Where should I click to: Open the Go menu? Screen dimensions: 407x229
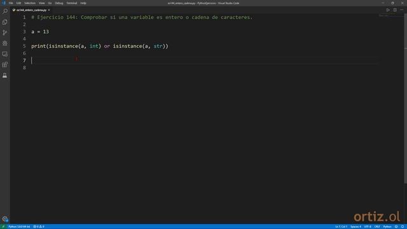click(50, 3)
